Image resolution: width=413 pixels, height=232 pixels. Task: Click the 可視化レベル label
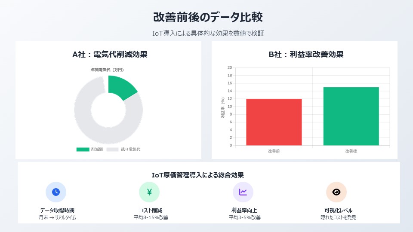[x=338, y=210]
